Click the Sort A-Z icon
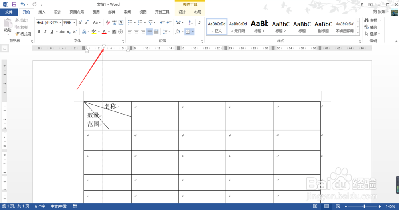This screenshot has width=399, height=210. tap(191, 23)
